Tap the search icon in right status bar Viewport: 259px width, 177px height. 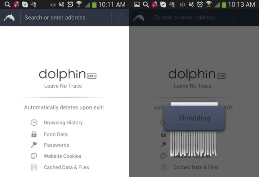point(146,4)
